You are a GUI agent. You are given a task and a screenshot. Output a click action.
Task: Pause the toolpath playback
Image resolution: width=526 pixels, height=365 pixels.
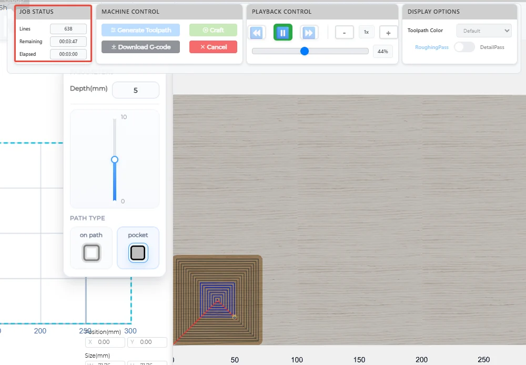283,33
